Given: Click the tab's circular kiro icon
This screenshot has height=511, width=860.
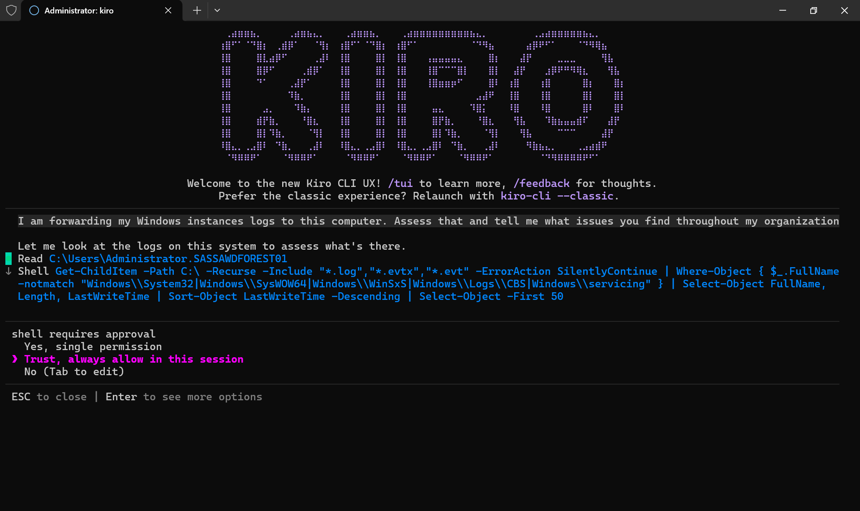Looking at the screenshot, I should point(34,10).
